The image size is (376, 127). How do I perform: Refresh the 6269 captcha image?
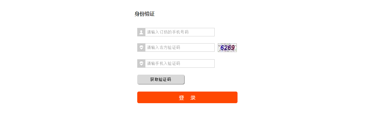(x=227, y=48)
